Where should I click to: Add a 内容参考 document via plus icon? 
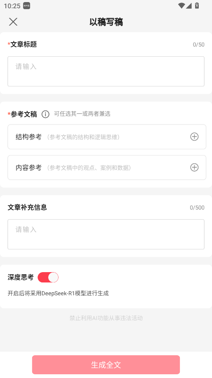point(194,167)
